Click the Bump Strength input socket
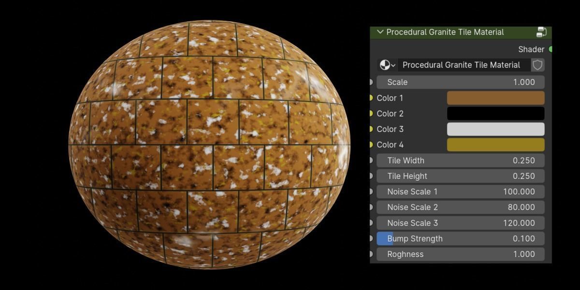 (x=371, y=238)
